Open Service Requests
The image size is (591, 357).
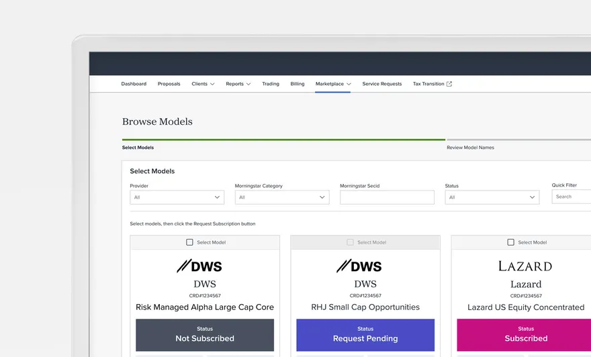click(x=382, y=84)
